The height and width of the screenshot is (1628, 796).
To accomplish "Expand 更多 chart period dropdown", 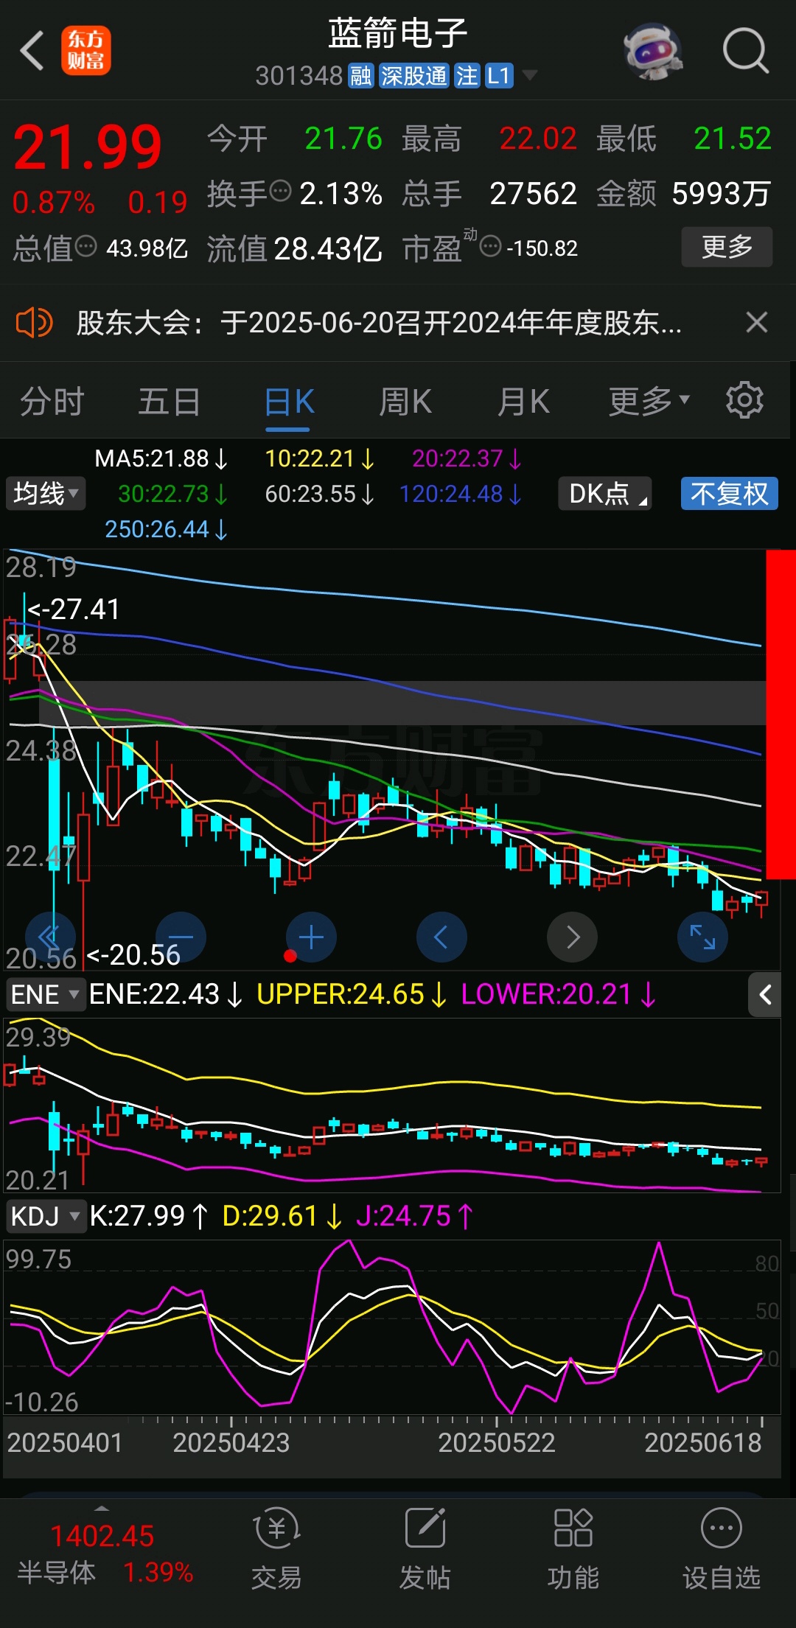I will [x=649, y=402].
